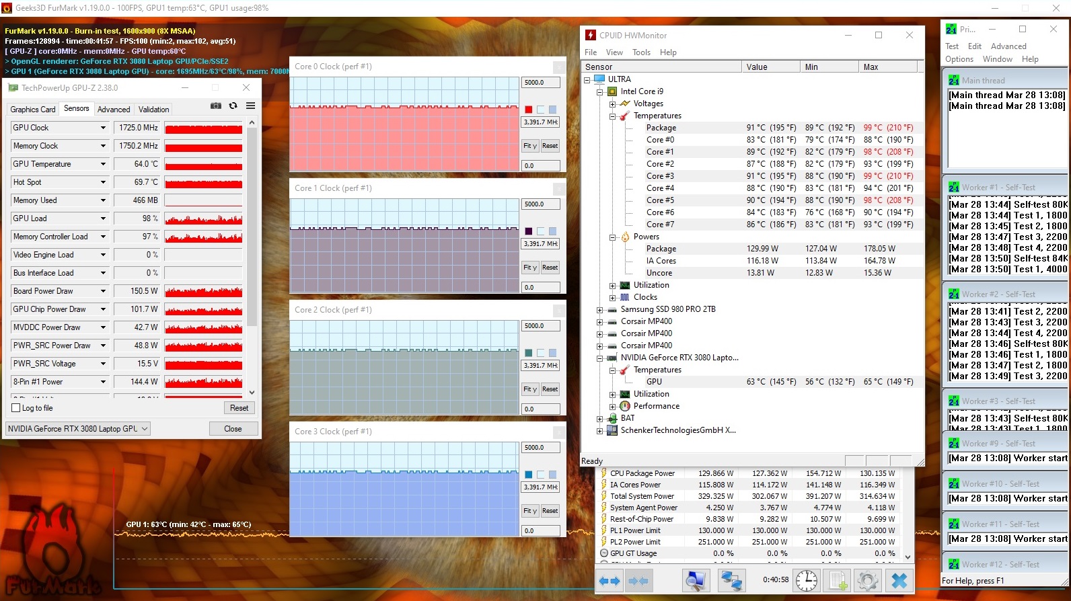Click the ULTRA computer icon in HWMonitor tree

click(x=599, y=79)
